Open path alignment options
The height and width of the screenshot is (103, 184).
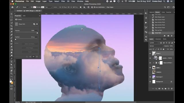point(84,7)
